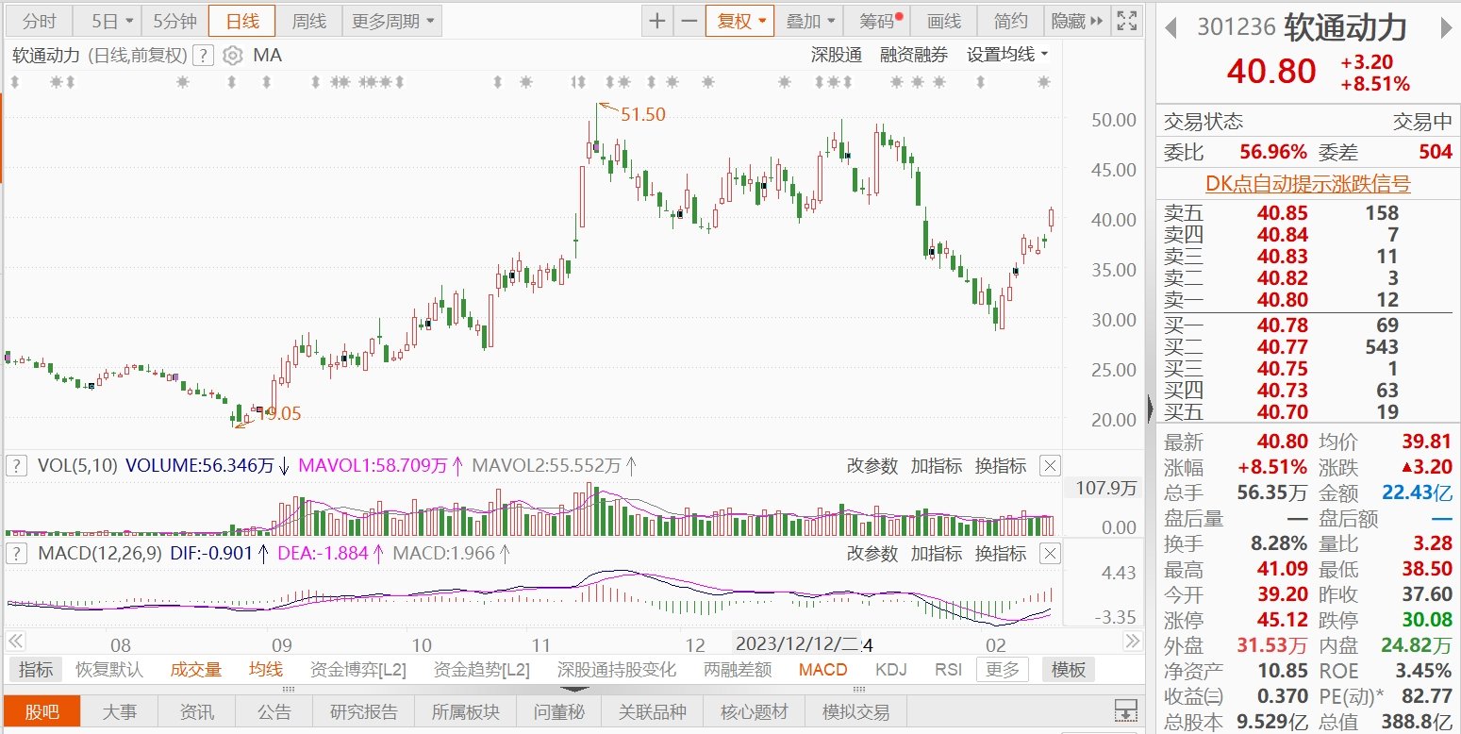Expand 设置均线 dropdown
The height and width of the screenshot is (734, 1461).
(1007, 56)
